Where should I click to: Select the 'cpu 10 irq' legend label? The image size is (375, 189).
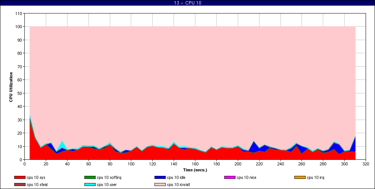[x=315, y=178]
